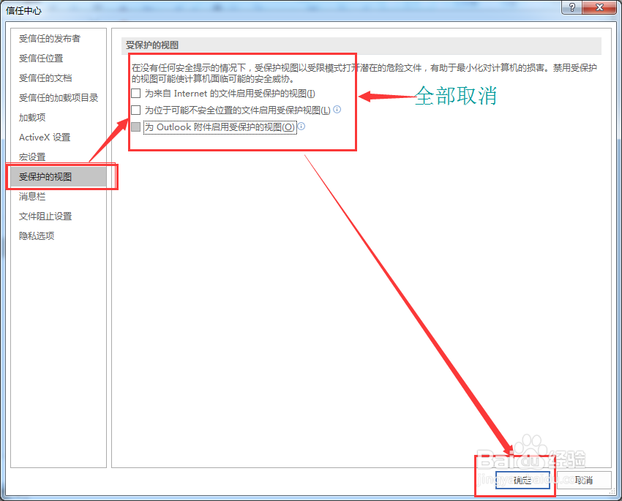This screenshot has width=622, height=501.
Task: Select the 加载项 category
Action: 32,117
